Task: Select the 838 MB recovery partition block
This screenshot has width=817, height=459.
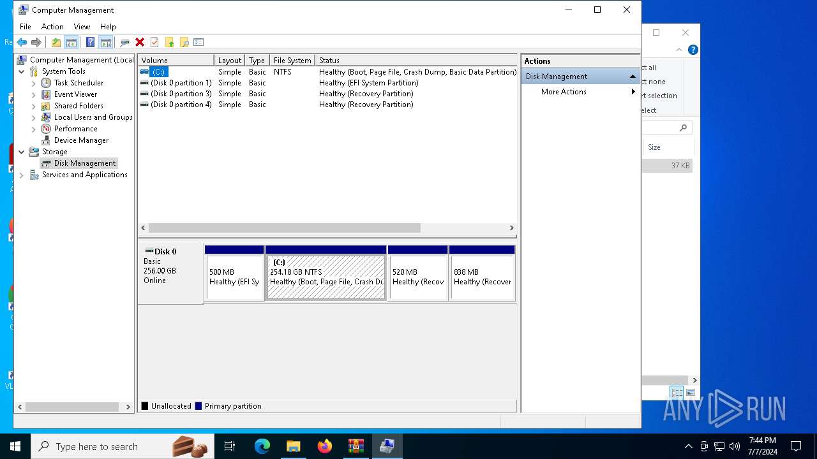Action: [482, 273]
